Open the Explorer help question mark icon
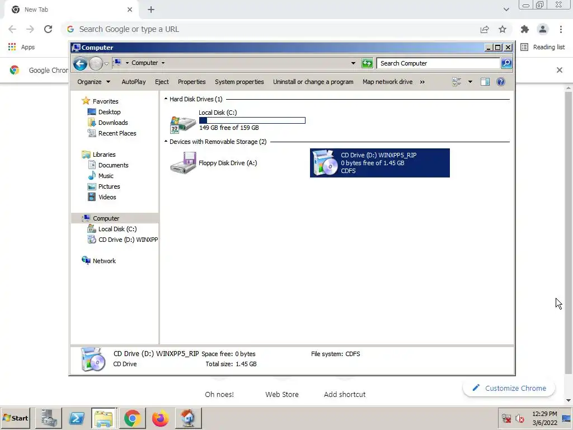 [x=501, y=82]
